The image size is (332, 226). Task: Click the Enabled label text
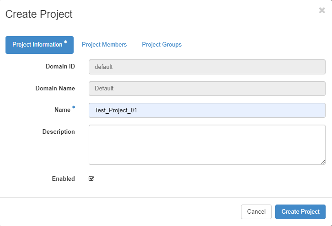point(63,179)
